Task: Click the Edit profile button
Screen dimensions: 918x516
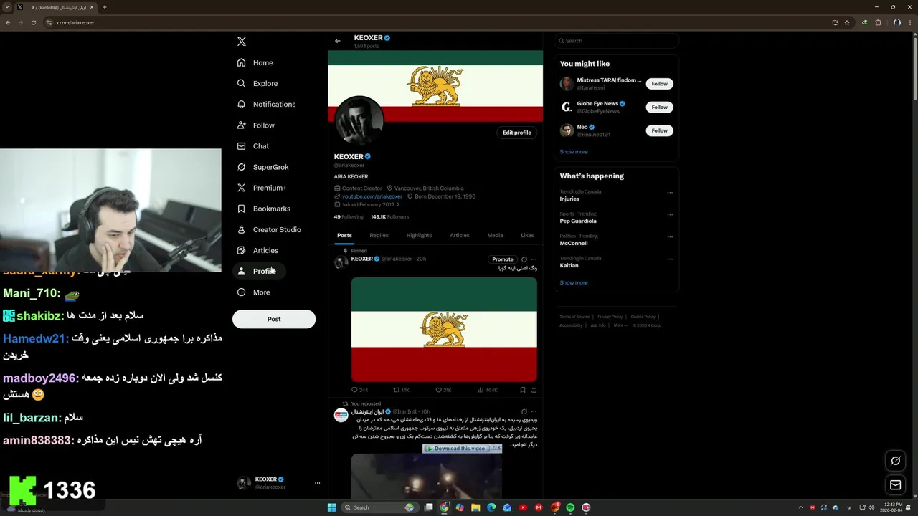Action: tap(516, 133)
